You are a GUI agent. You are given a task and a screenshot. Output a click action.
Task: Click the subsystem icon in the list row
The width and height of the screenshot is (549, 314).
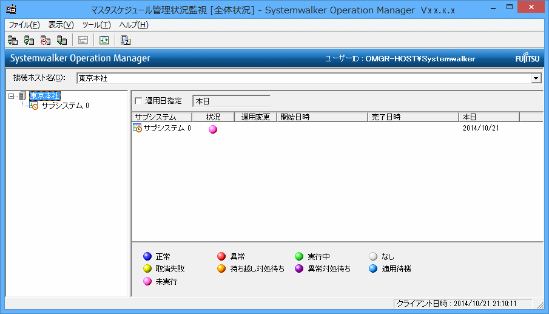(137, 128)
